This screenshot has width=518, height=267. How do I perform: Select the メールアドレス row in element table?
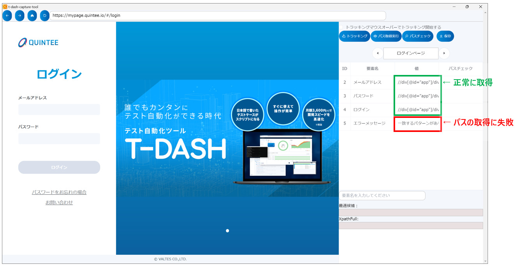point(367,82)
